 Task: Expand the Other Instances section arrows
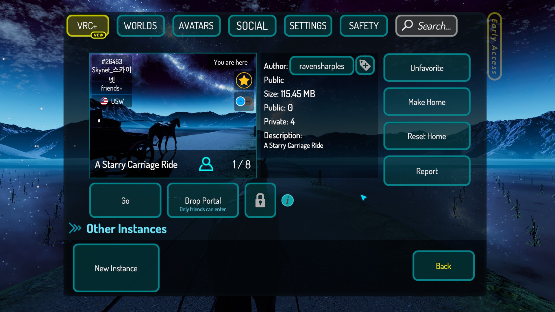(x=75, y=228)
